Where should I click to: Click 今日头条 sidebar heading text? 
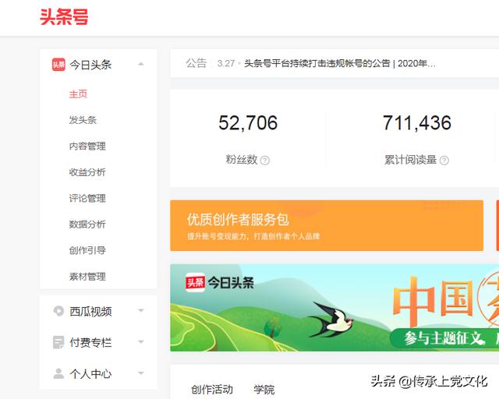pyautogui.click(x=90, y=65)
